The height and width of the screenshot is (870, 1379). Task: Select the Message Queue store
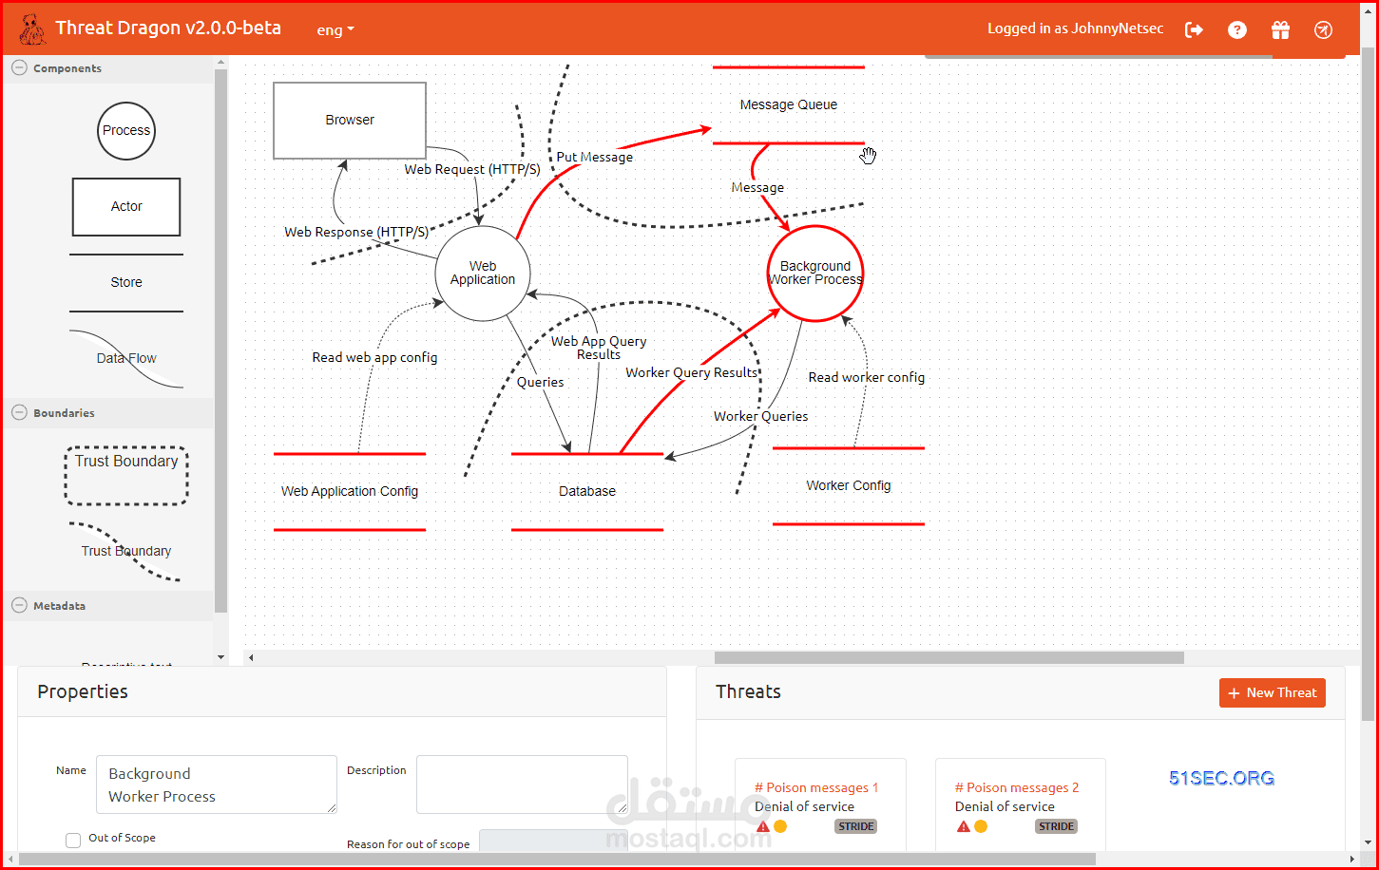pos(789,105)
